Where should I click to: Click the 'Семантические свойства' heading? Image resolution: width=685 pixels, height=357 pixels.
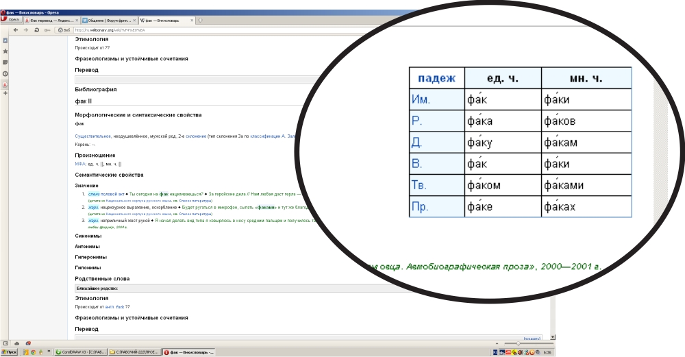point(109,175)
